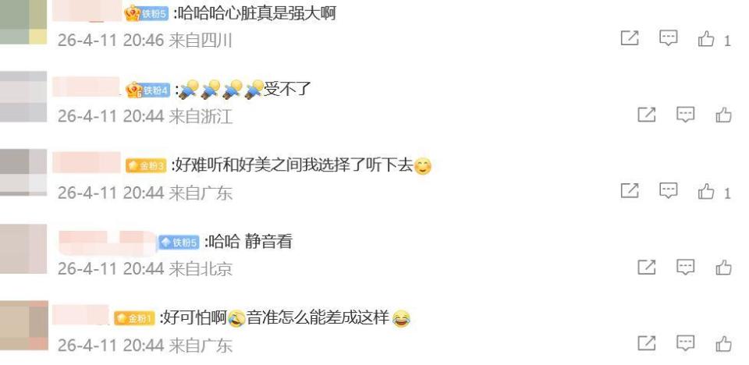
Task: Reply to the 受不了 comment
Action: pyautogui.click(x=686, y=115)
